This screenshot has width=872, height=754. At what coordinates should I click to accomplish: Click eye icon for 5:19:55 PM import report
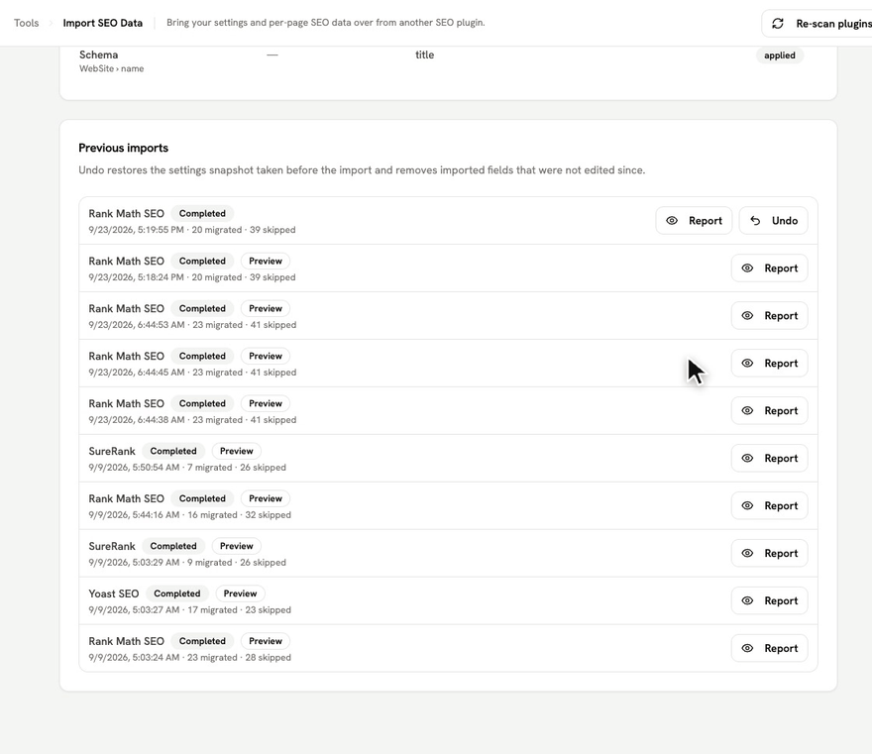click(x=672, y=221)
